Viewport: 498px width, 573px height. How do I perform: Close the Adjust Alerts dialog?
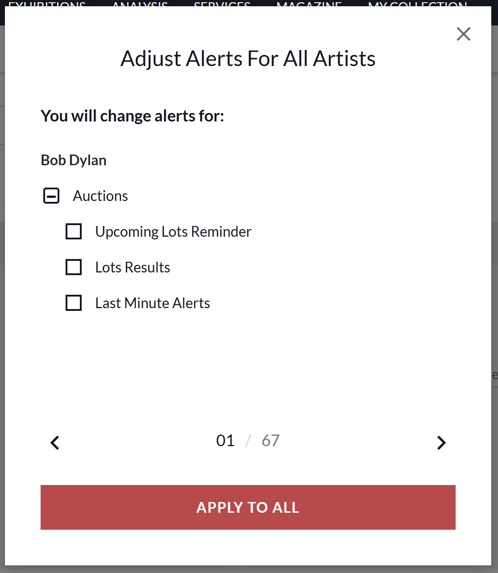pos(464,34)
